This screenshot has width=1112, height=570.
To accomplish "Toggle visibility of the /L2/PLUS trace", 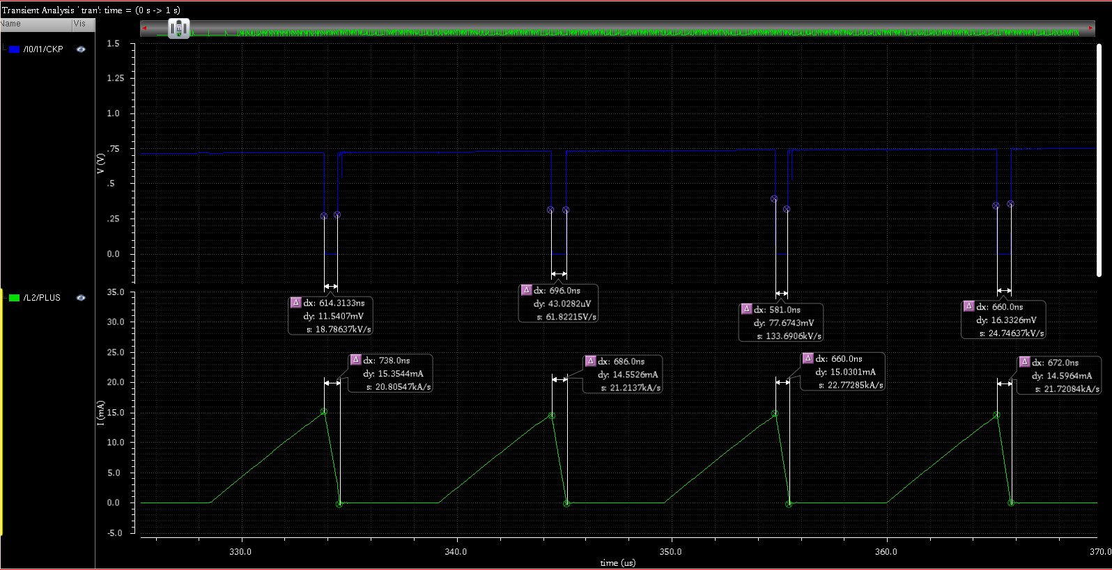I will (x=81, y=298).
